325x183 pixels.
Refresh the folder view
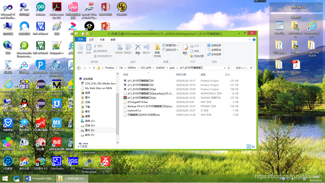point(229,68)
